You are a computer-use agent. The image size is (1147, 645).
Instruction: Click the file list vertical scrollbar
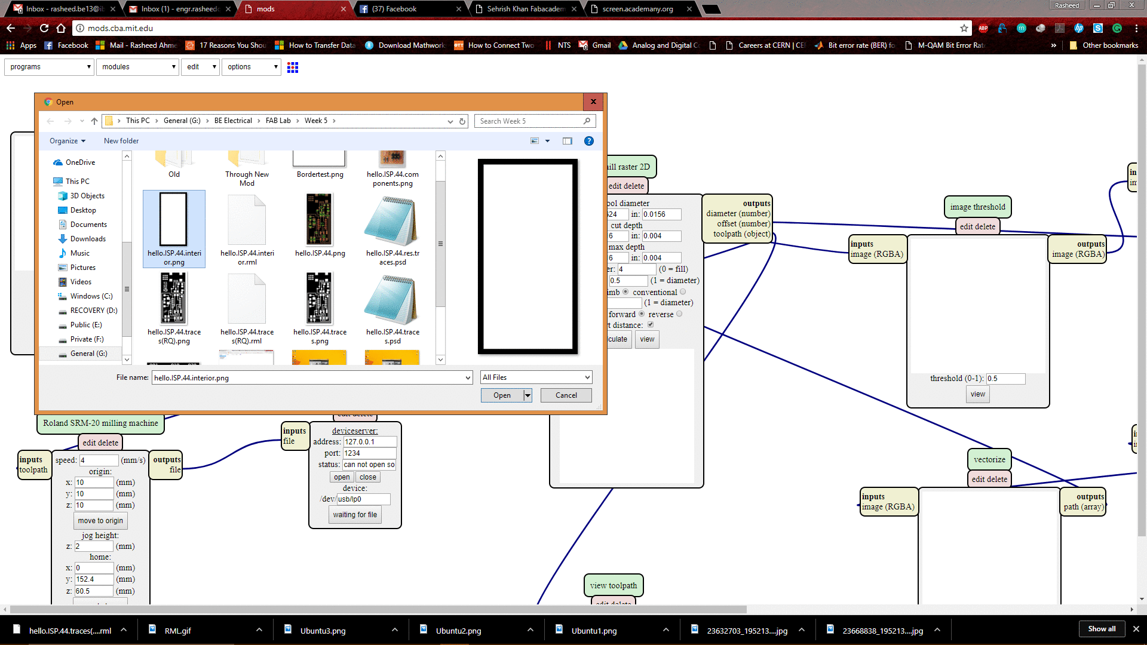coord(440,245)
